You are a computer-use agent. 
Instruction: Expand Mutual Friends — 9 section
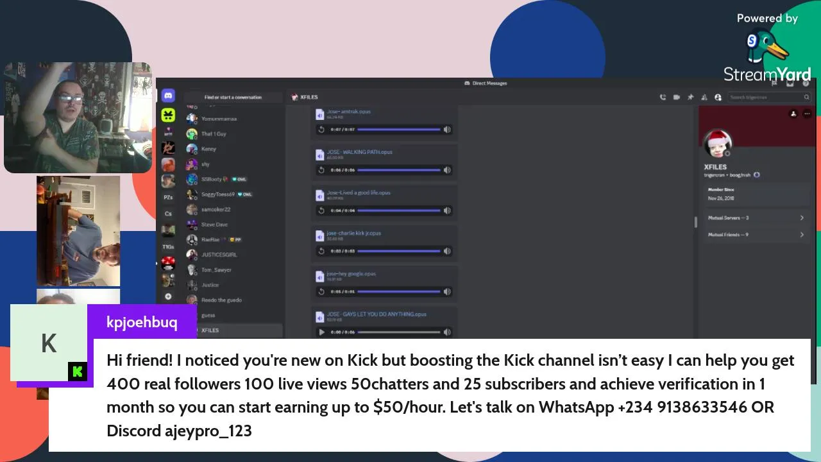point(756,235)
